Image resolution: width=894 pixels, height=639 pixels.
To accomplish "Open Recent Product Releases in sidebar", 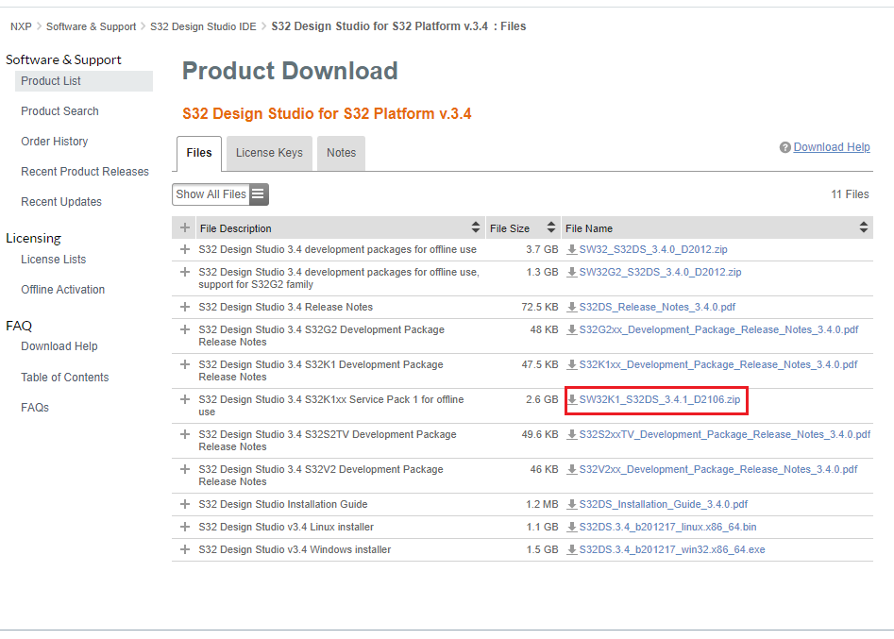I will (85, 172).
